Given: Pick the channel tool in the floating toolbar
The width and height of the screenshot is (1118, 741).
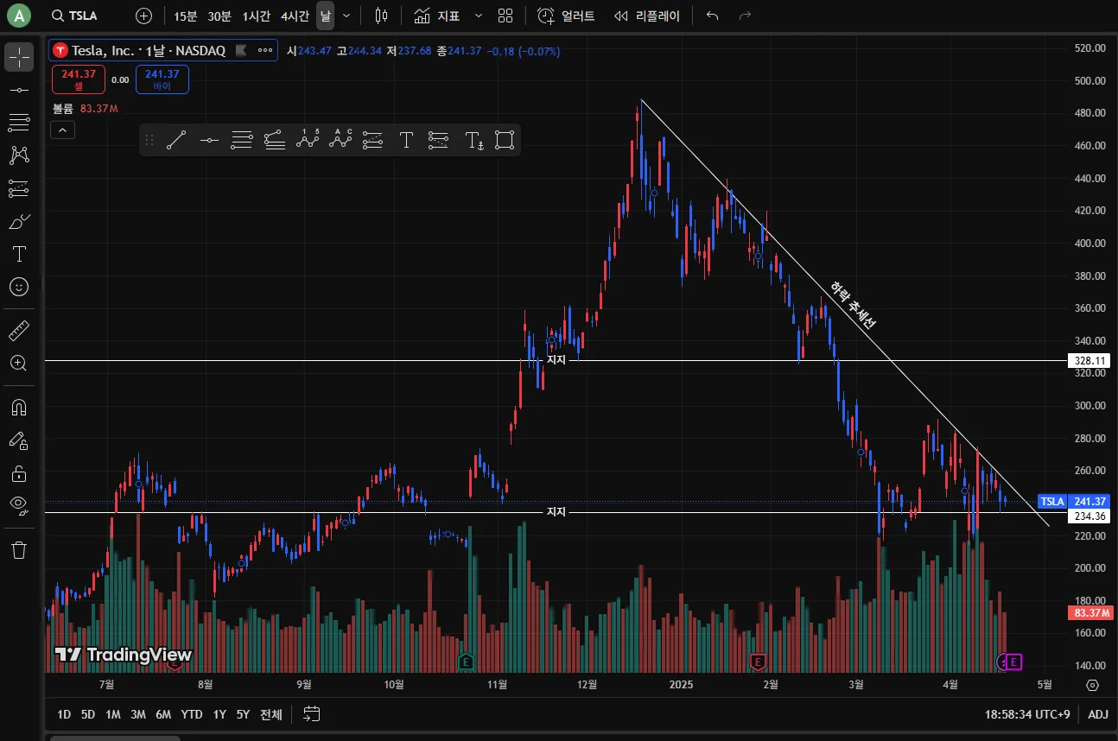Looking at the screenshot, I should click(x=275, y=140).
